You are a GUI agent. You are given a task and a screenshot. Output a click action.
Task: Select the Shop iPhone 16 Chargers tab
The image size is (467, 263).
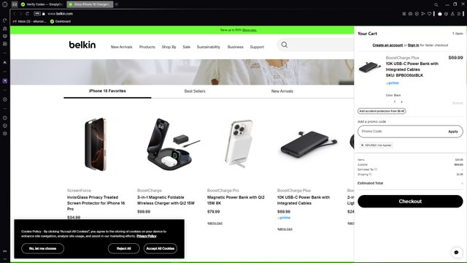click(x=89, y=4)
